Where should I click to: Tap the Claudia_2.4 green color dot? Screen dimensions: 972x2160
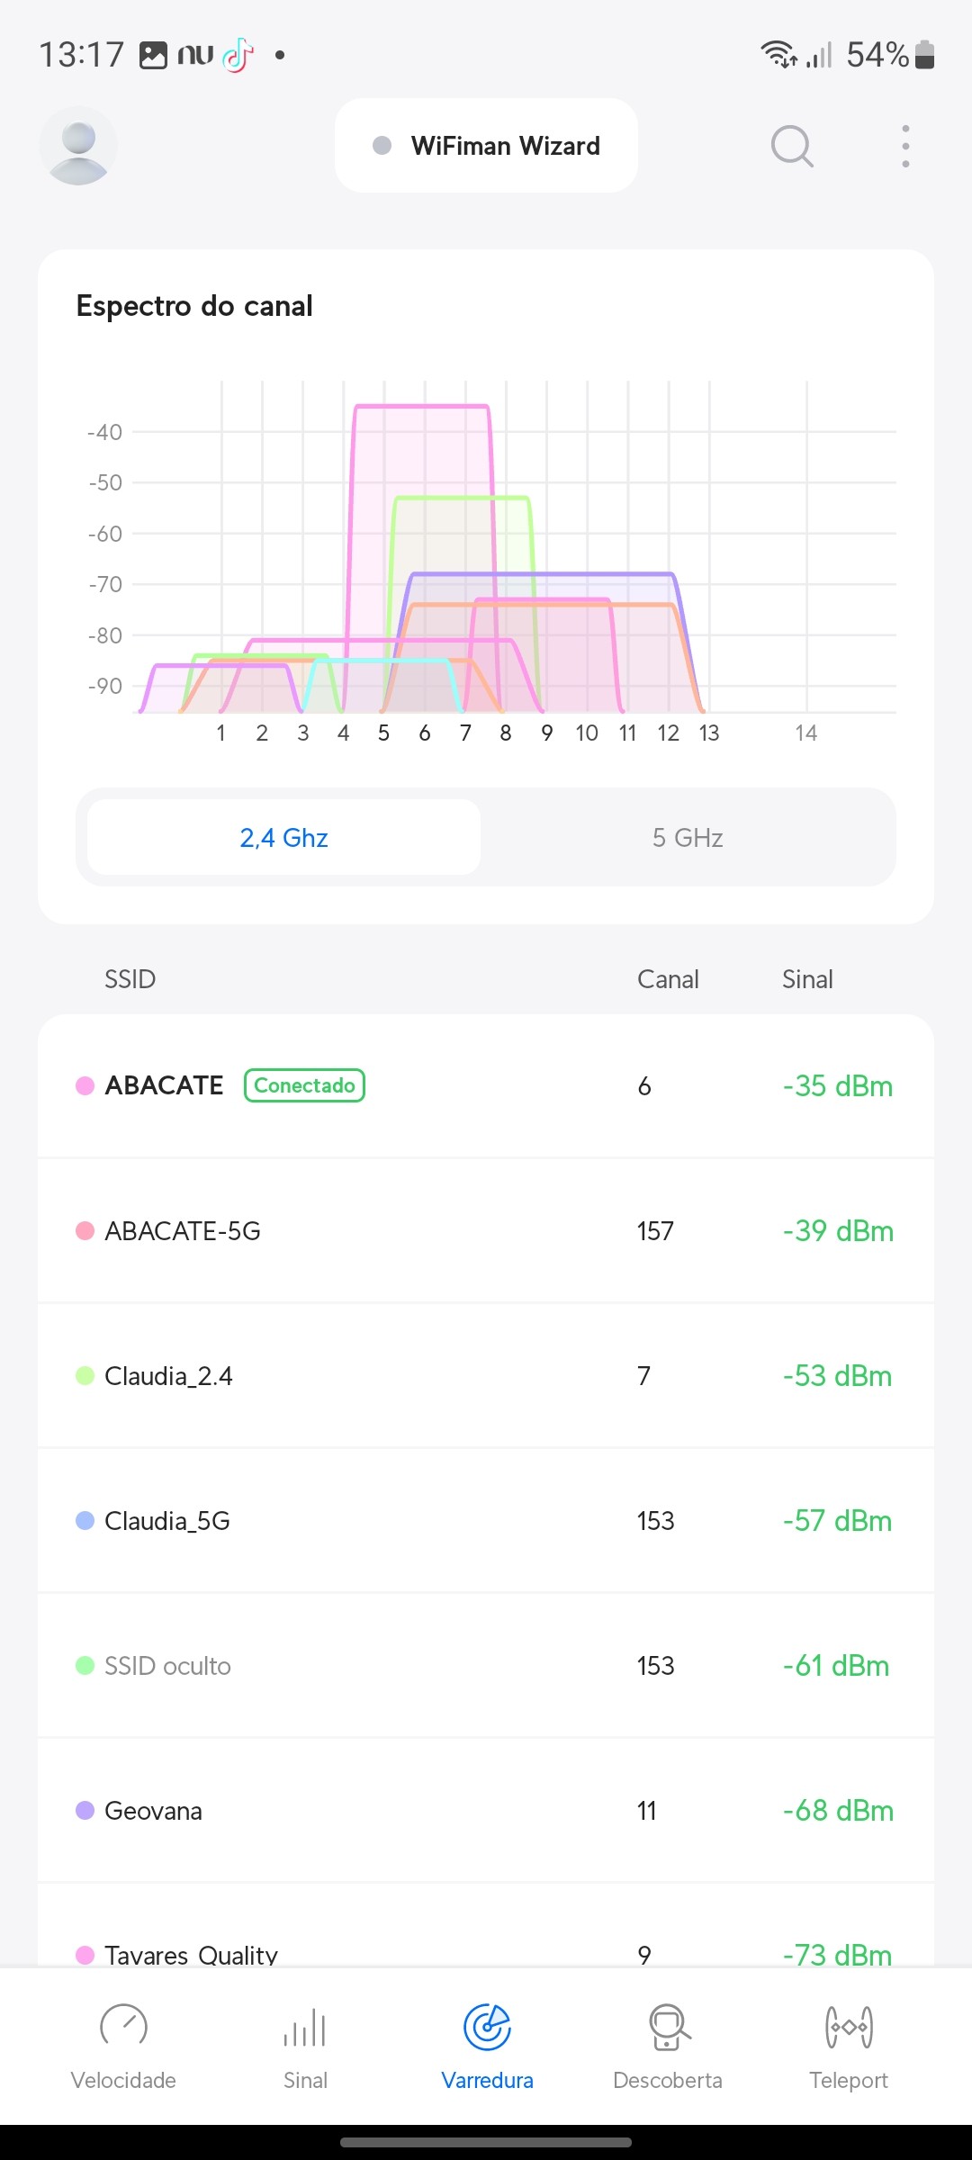(x=85, y=1376)
